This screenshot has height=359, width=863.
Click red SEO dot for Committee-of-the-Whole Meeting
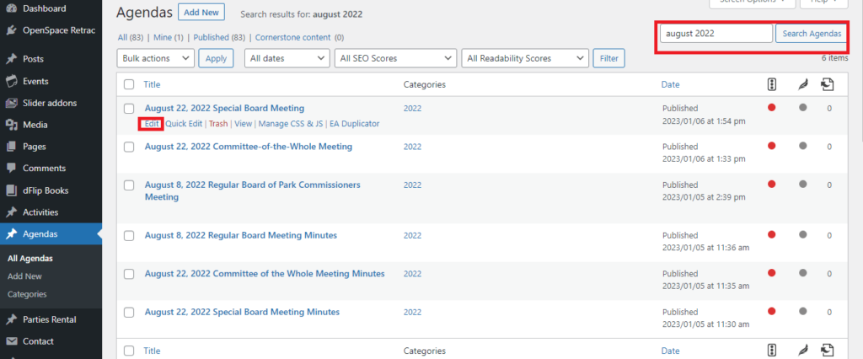[x=771, y=146]
